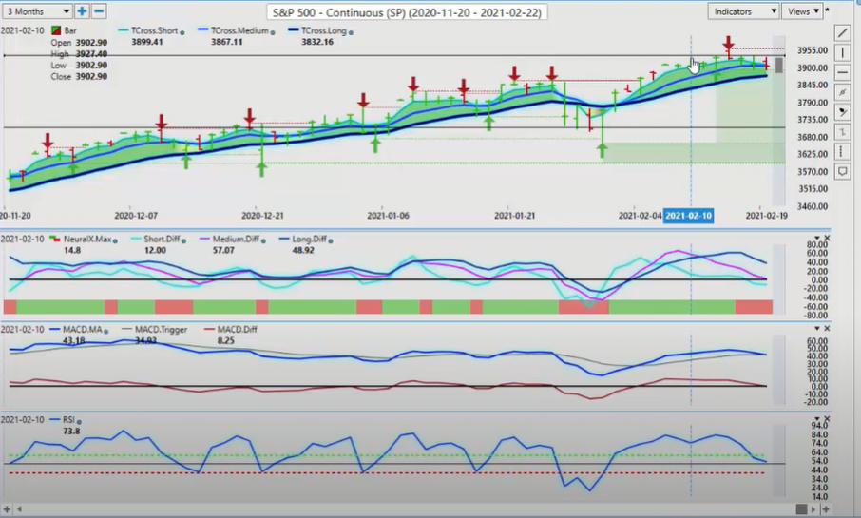861x518 pixels.
Task: Zoom out with the minus button
Action: tap(98, 11)
